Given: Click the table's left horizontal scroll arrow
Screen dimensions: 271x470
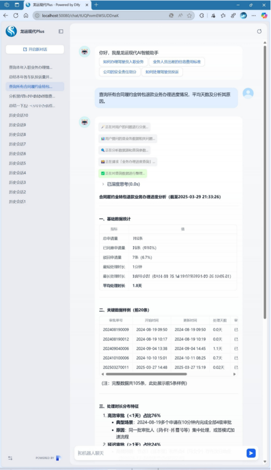Looking at the screenshot, I should click(x=103, y=374).
